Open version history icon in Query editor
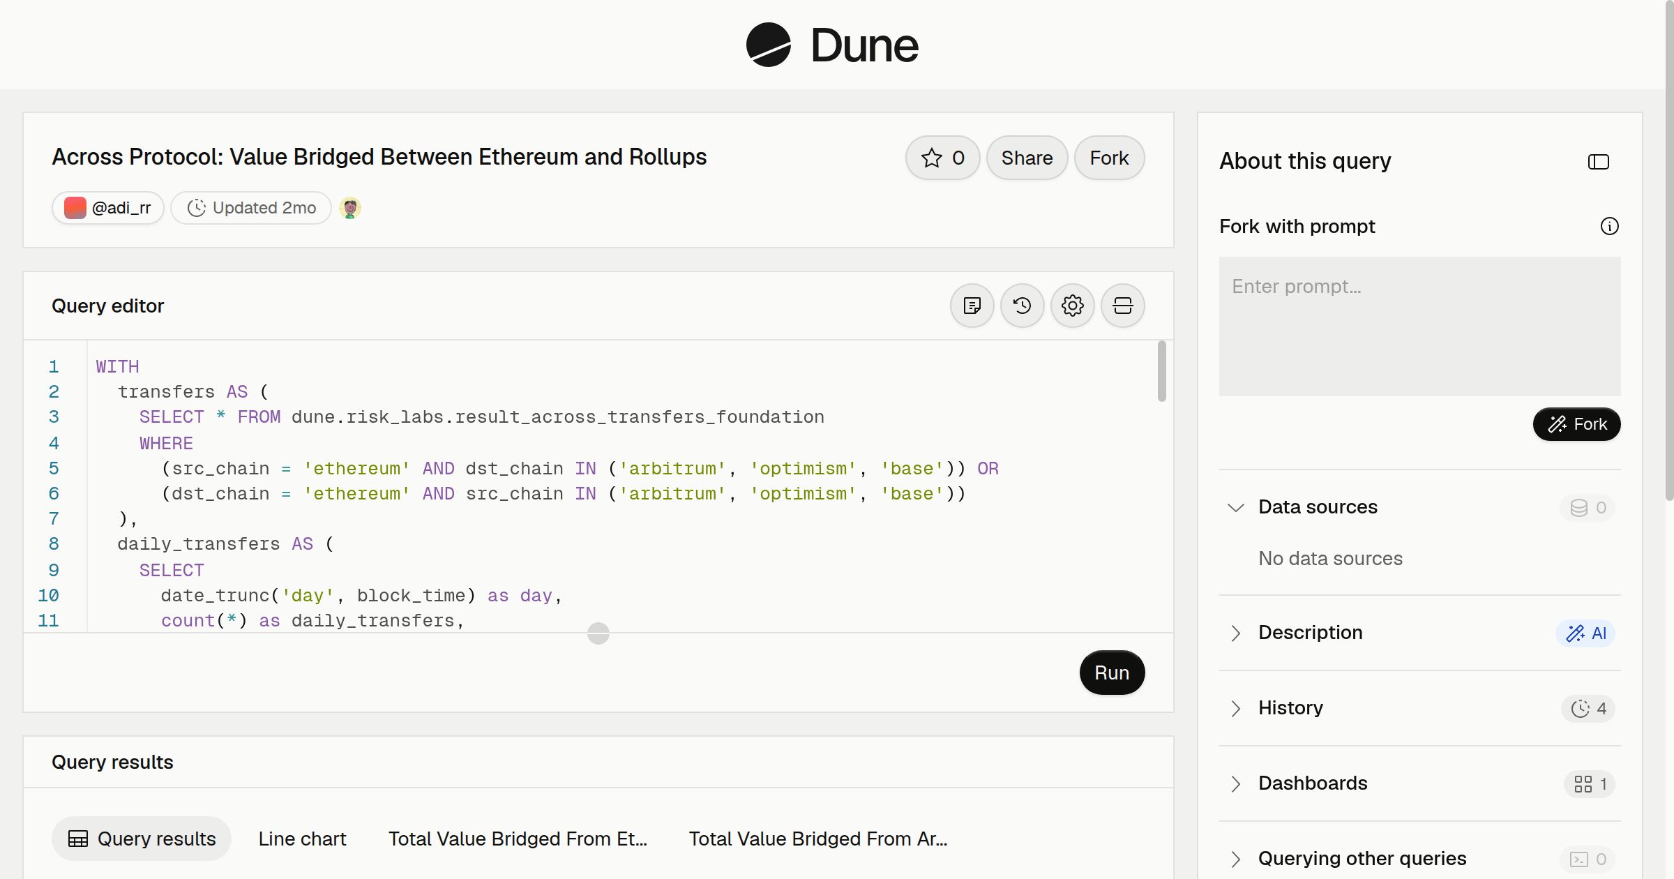This screenshot has height=879, width=1674. pyautogui.click(x=1023, y=306)
